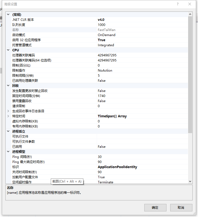
Task: Select the 禁用重叠回收 value False
Action: pyautogui.click(x=102, y=101)
